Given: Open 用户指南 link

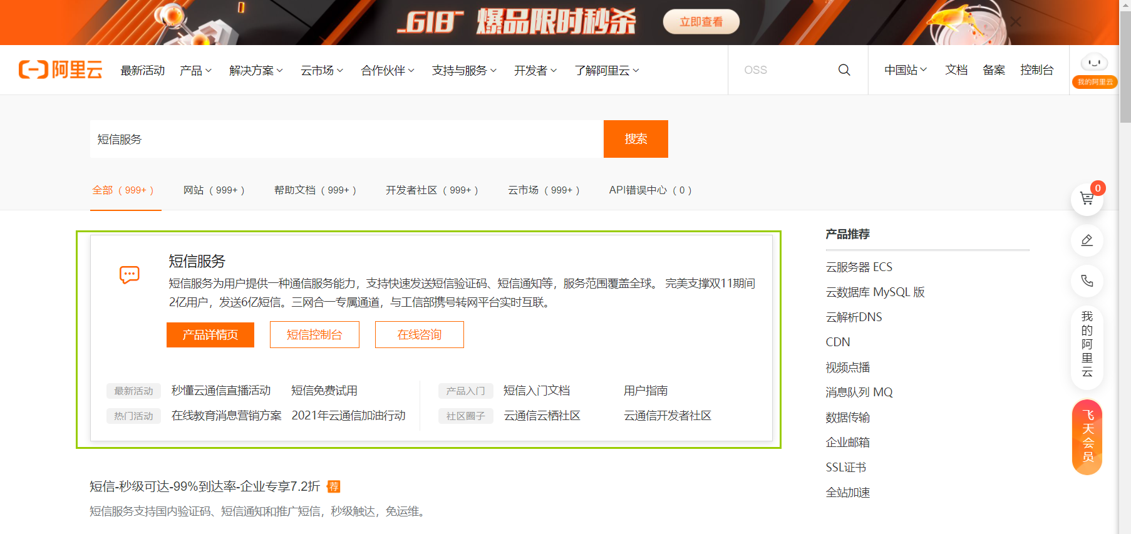Looking at the screenshot, I should (646, 391).
